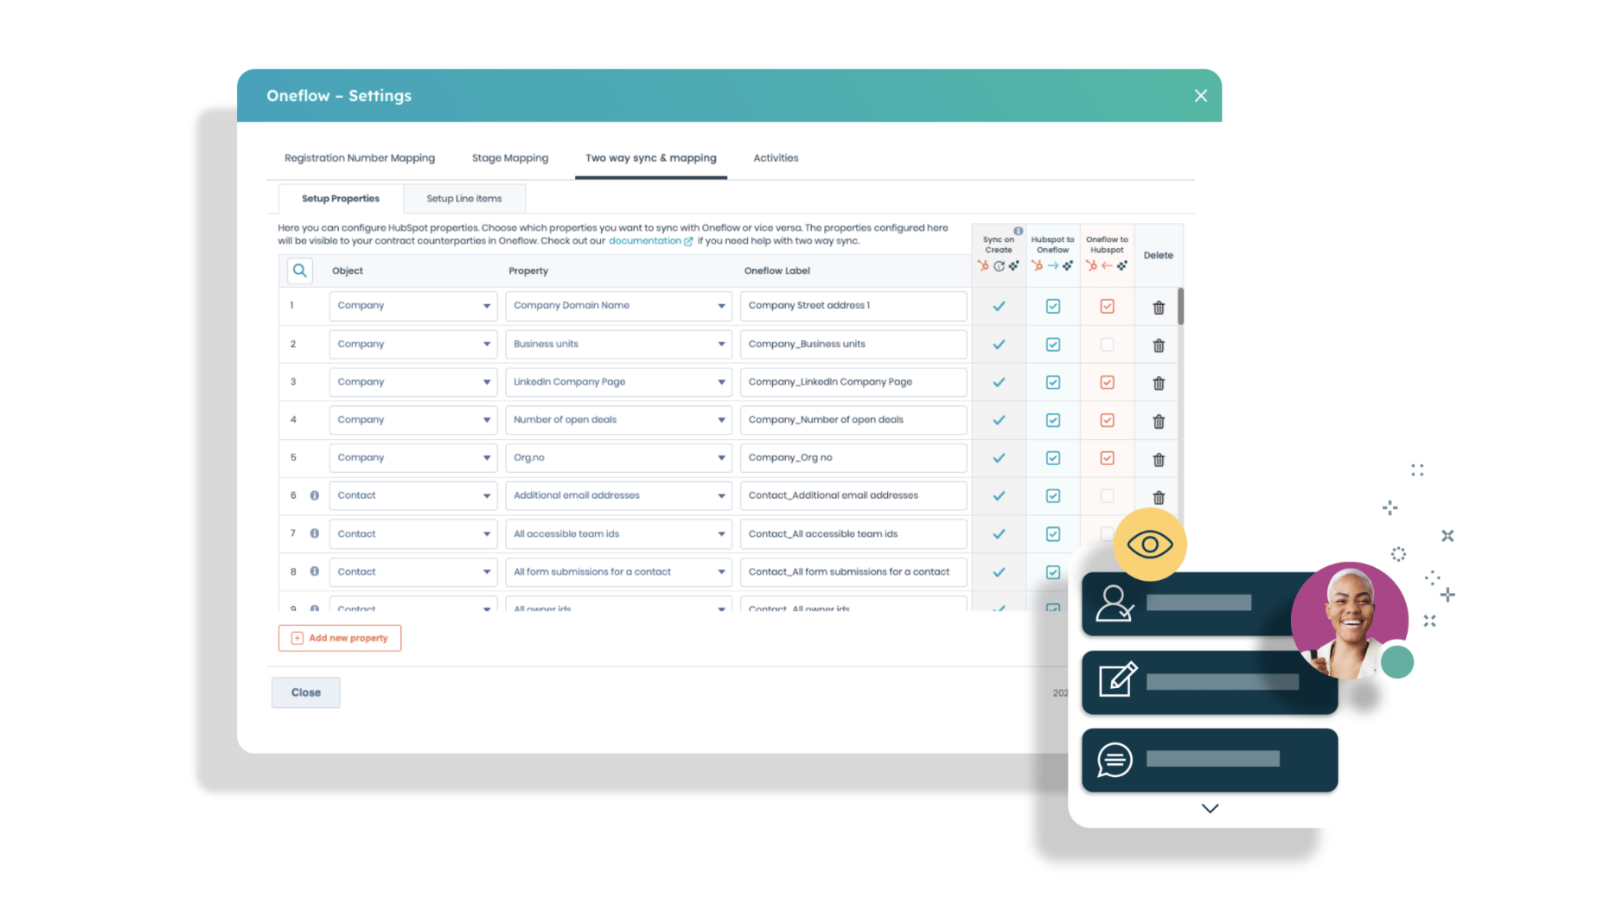This screenshot has height=905, width=1610.
Task: Click Add new property button
Action: pos(340,638)
